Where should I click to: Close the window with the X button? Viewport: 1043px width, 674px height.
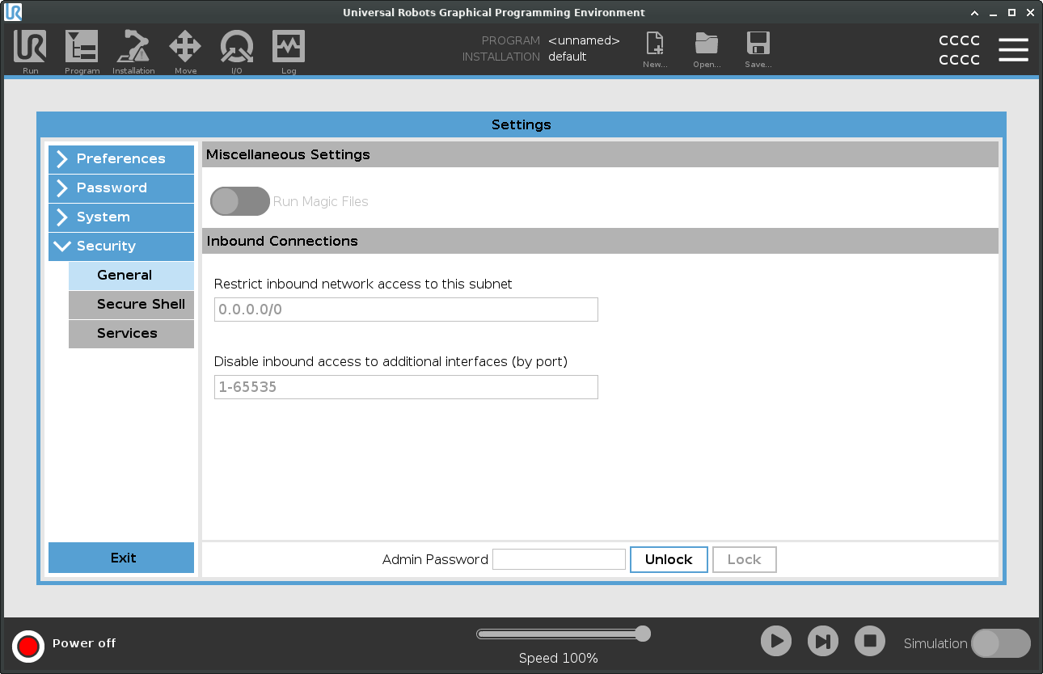coord(1029,13)
